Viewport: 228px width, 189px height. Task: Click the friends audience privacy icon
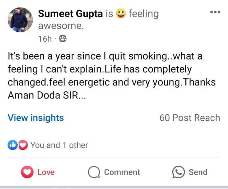[x=63, y=39]
